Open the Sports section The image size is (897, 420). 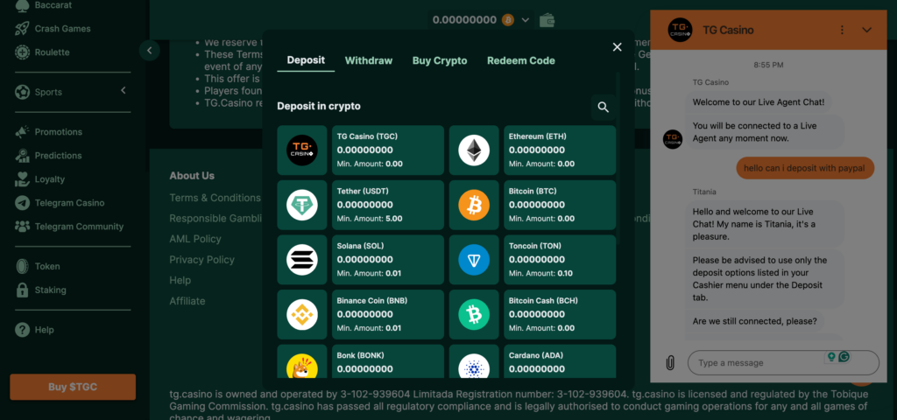coord(48,92)
